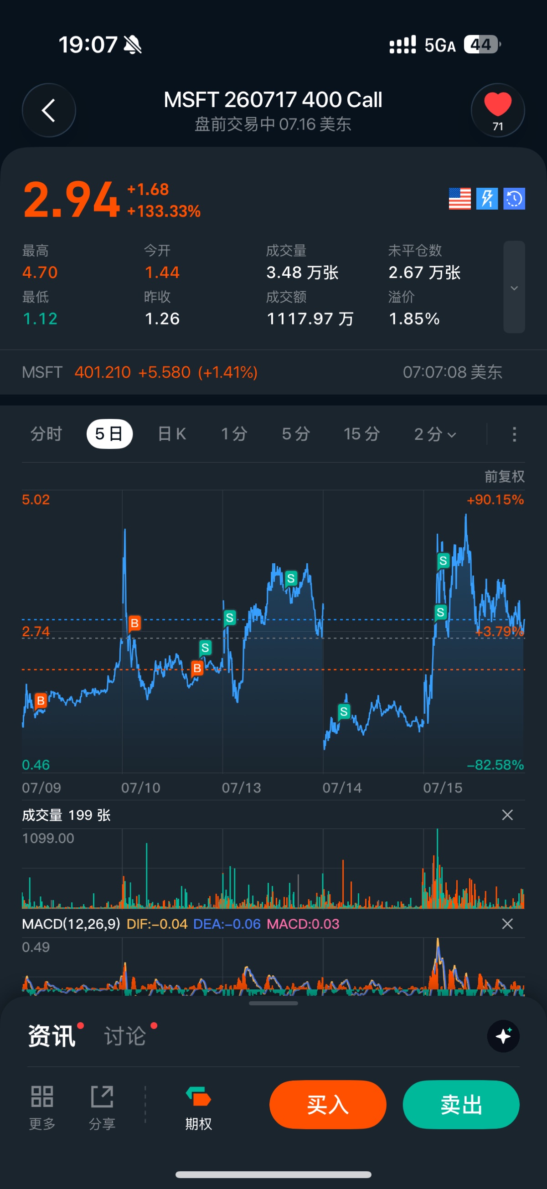Tap the muted bell icon in status bar
This screenshot has width=547, height=1189.
(x=133, y=45)
